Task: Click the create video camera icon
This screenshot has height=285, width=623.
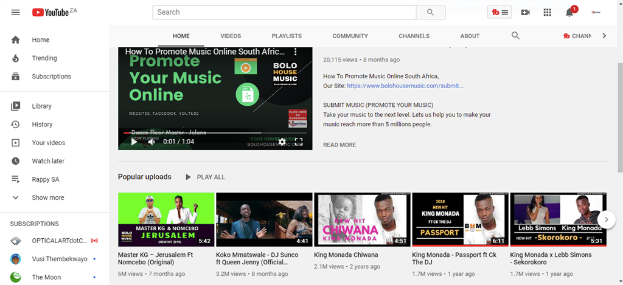Action: pos(525,12)
